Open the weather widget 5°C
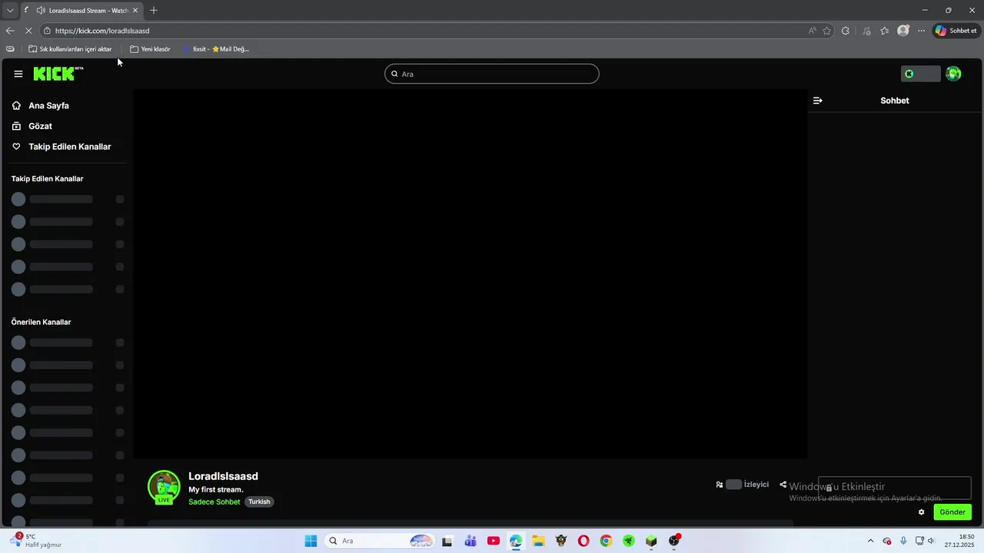Viewport: 984px width, 553px height. (36, 541)
